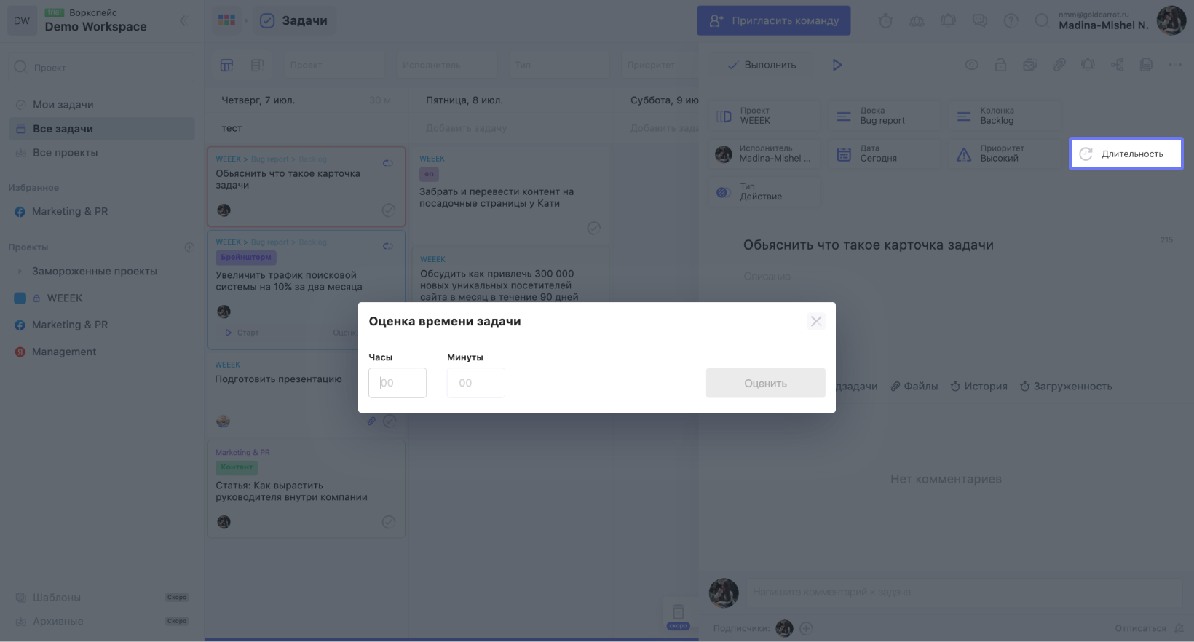Open the Длительность duration field
Viewport: 1194px width, 642px height.
[x=1126, y=154]
